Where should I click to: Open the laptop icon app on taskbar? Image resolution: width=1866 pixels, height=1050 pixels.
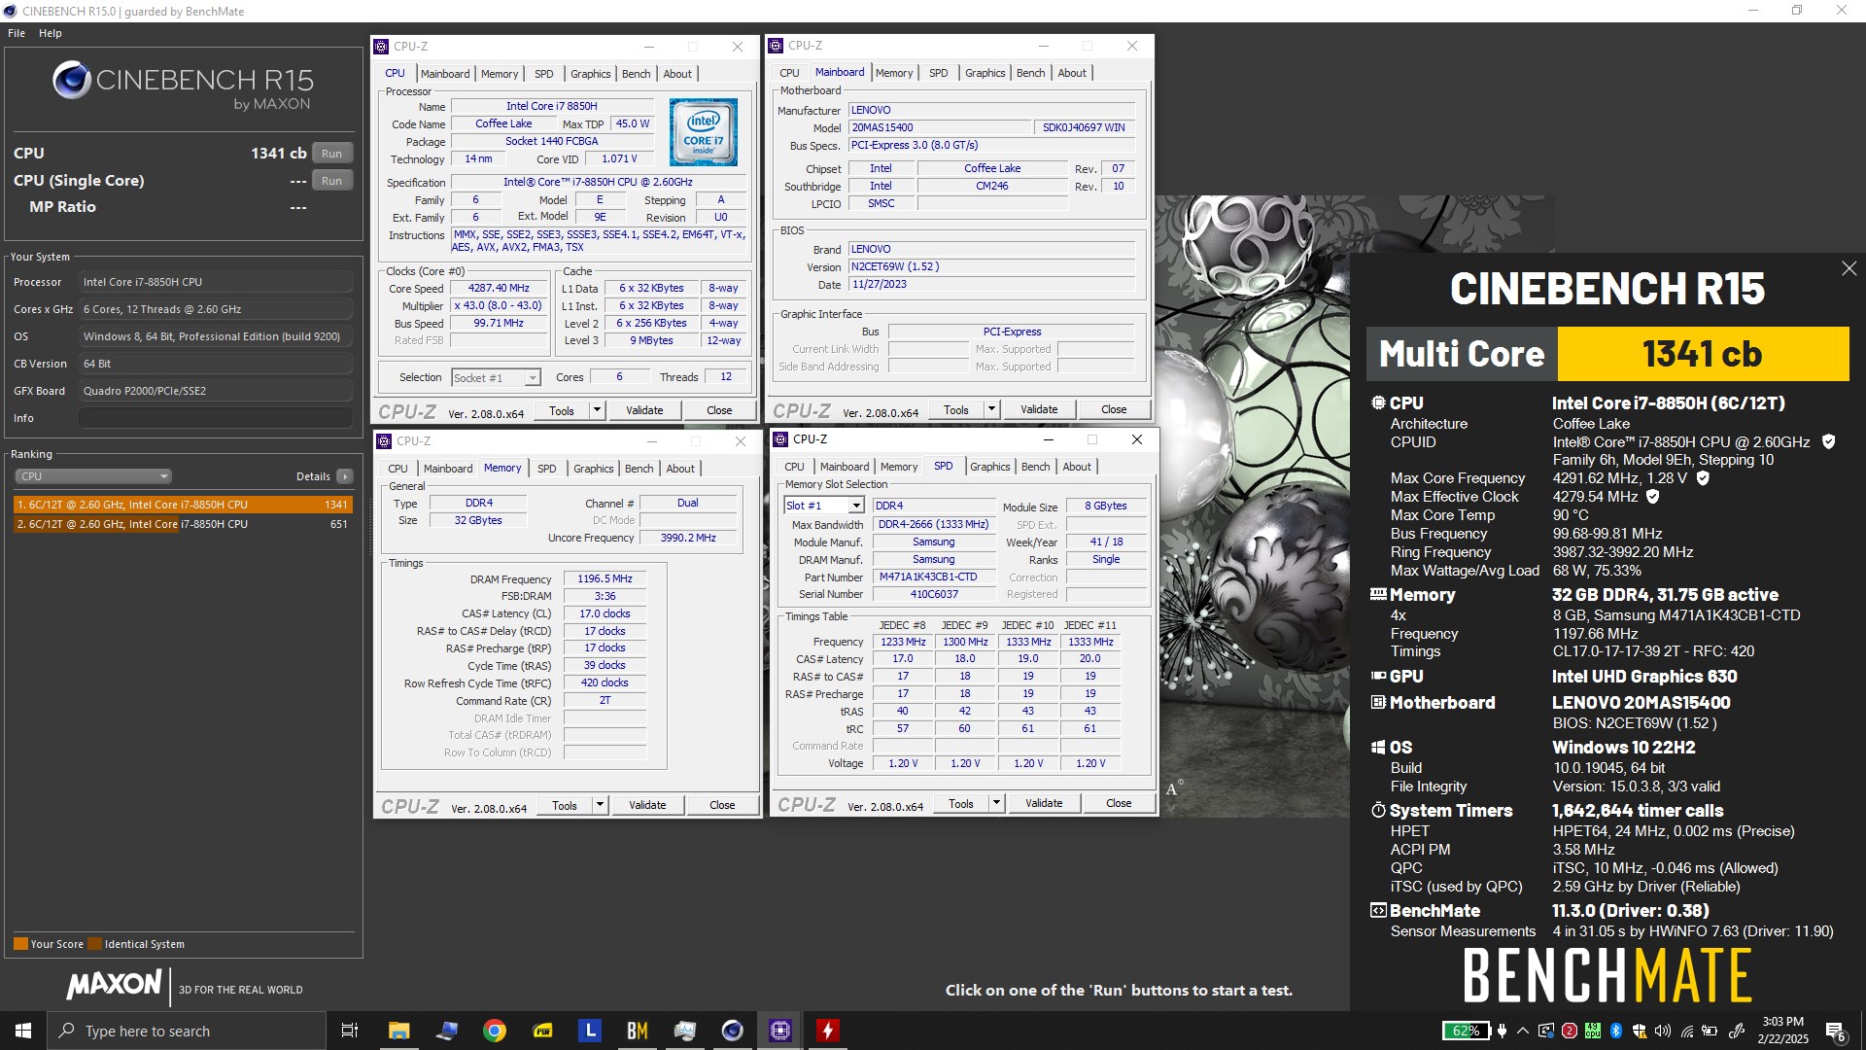click(447, 1031)
